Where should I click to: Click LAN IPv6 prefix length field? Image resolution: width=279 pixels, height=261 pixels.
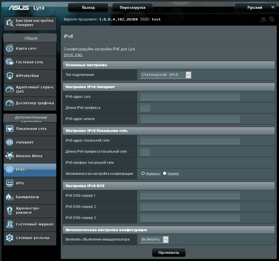[145, 151]
